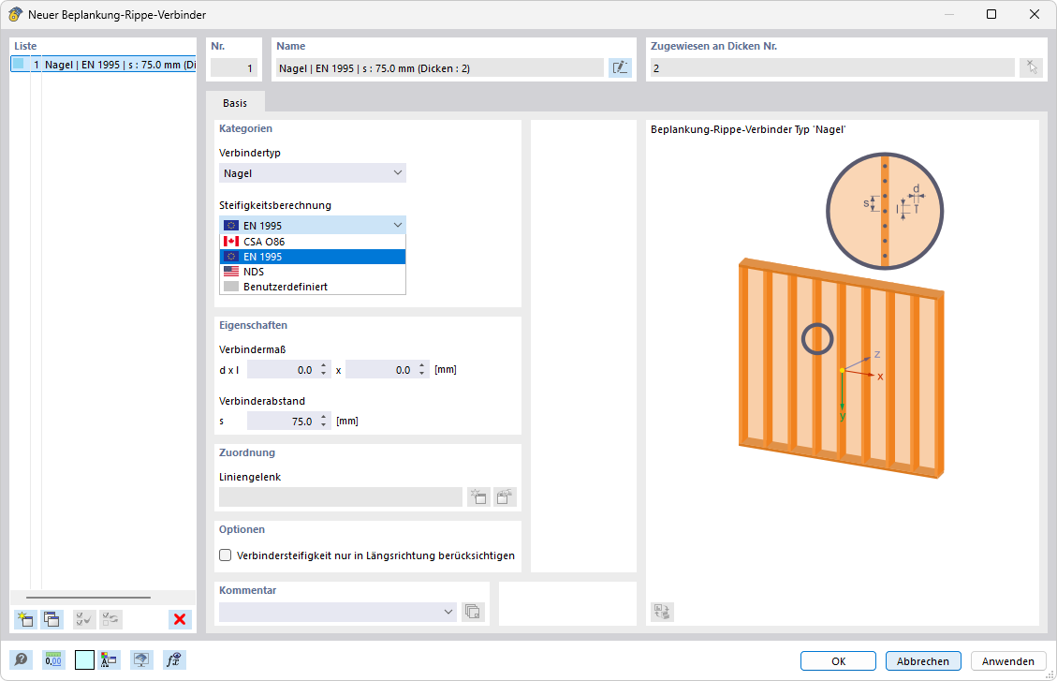Collapse the Steifigkeitsberechnung EN 1995 dropdown
The image size is (1057, 681).
313,225
